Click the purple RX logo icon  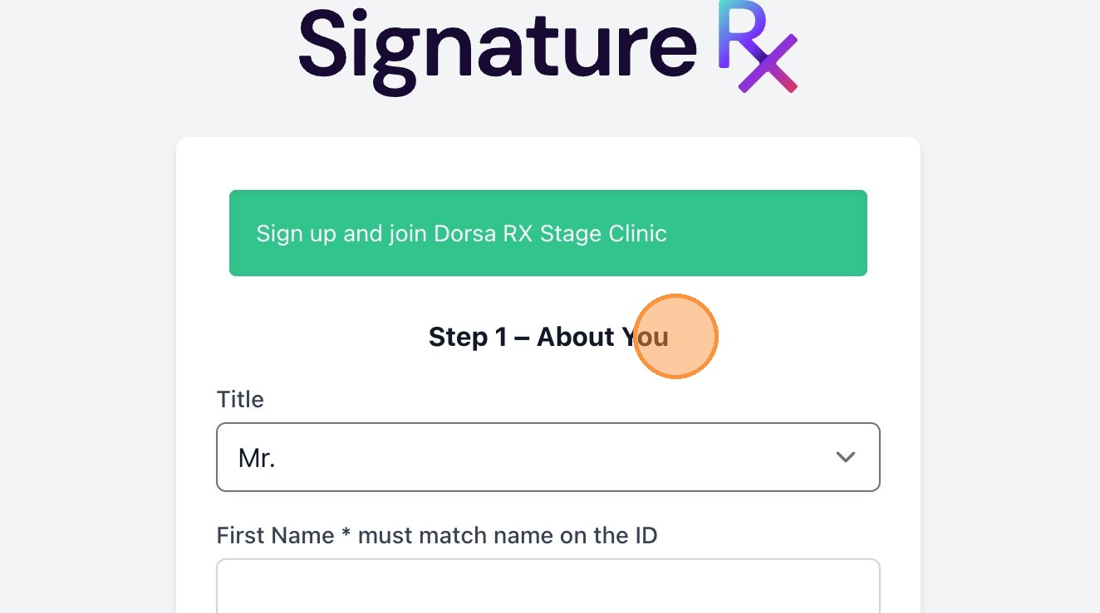pos(757,46)
